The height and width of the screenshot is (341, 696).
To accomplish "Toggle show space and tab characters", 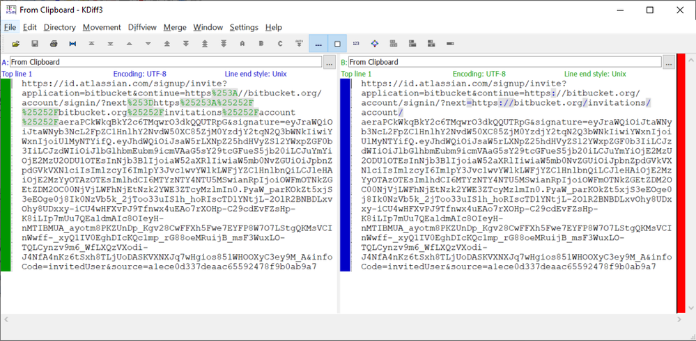I will (x=318, y=44).
